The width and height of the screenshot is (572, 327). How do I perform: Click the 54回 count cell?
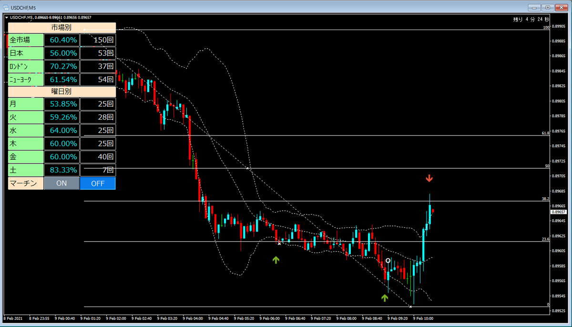click(98, 80)
